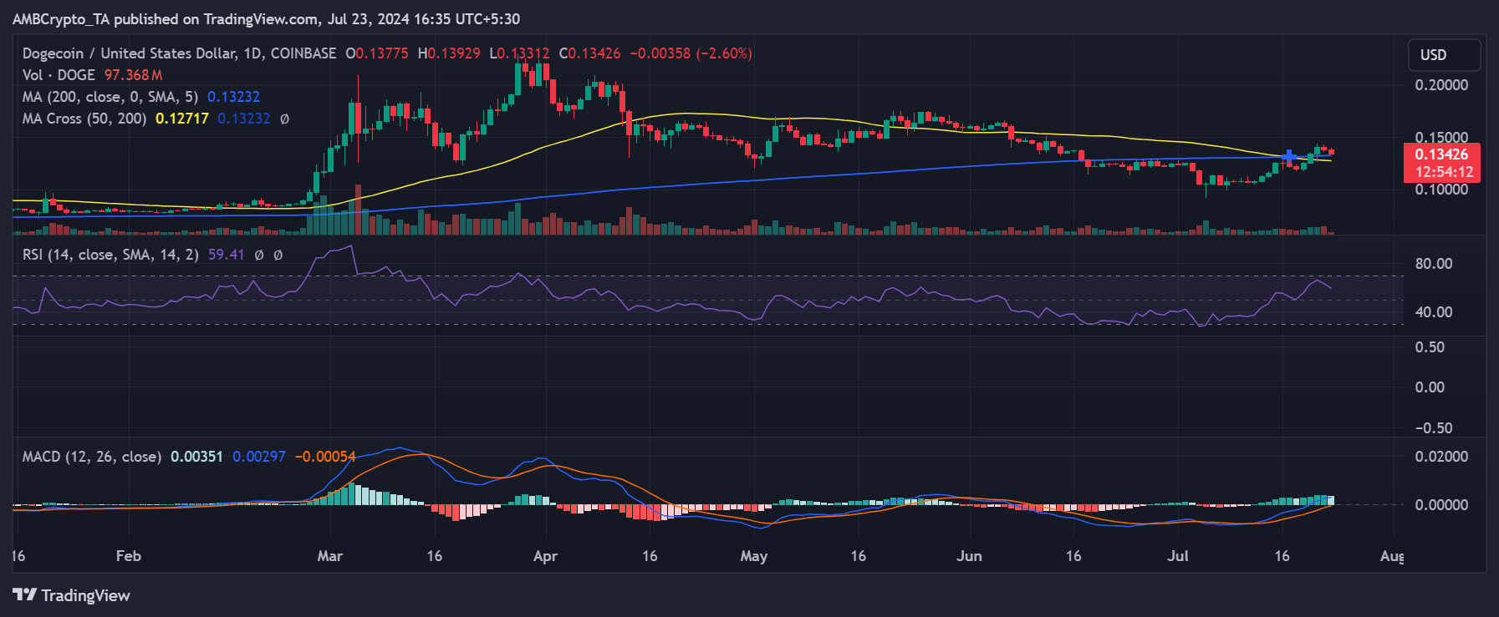Click the 0.02000 MACD axis label

(1441, 457)
